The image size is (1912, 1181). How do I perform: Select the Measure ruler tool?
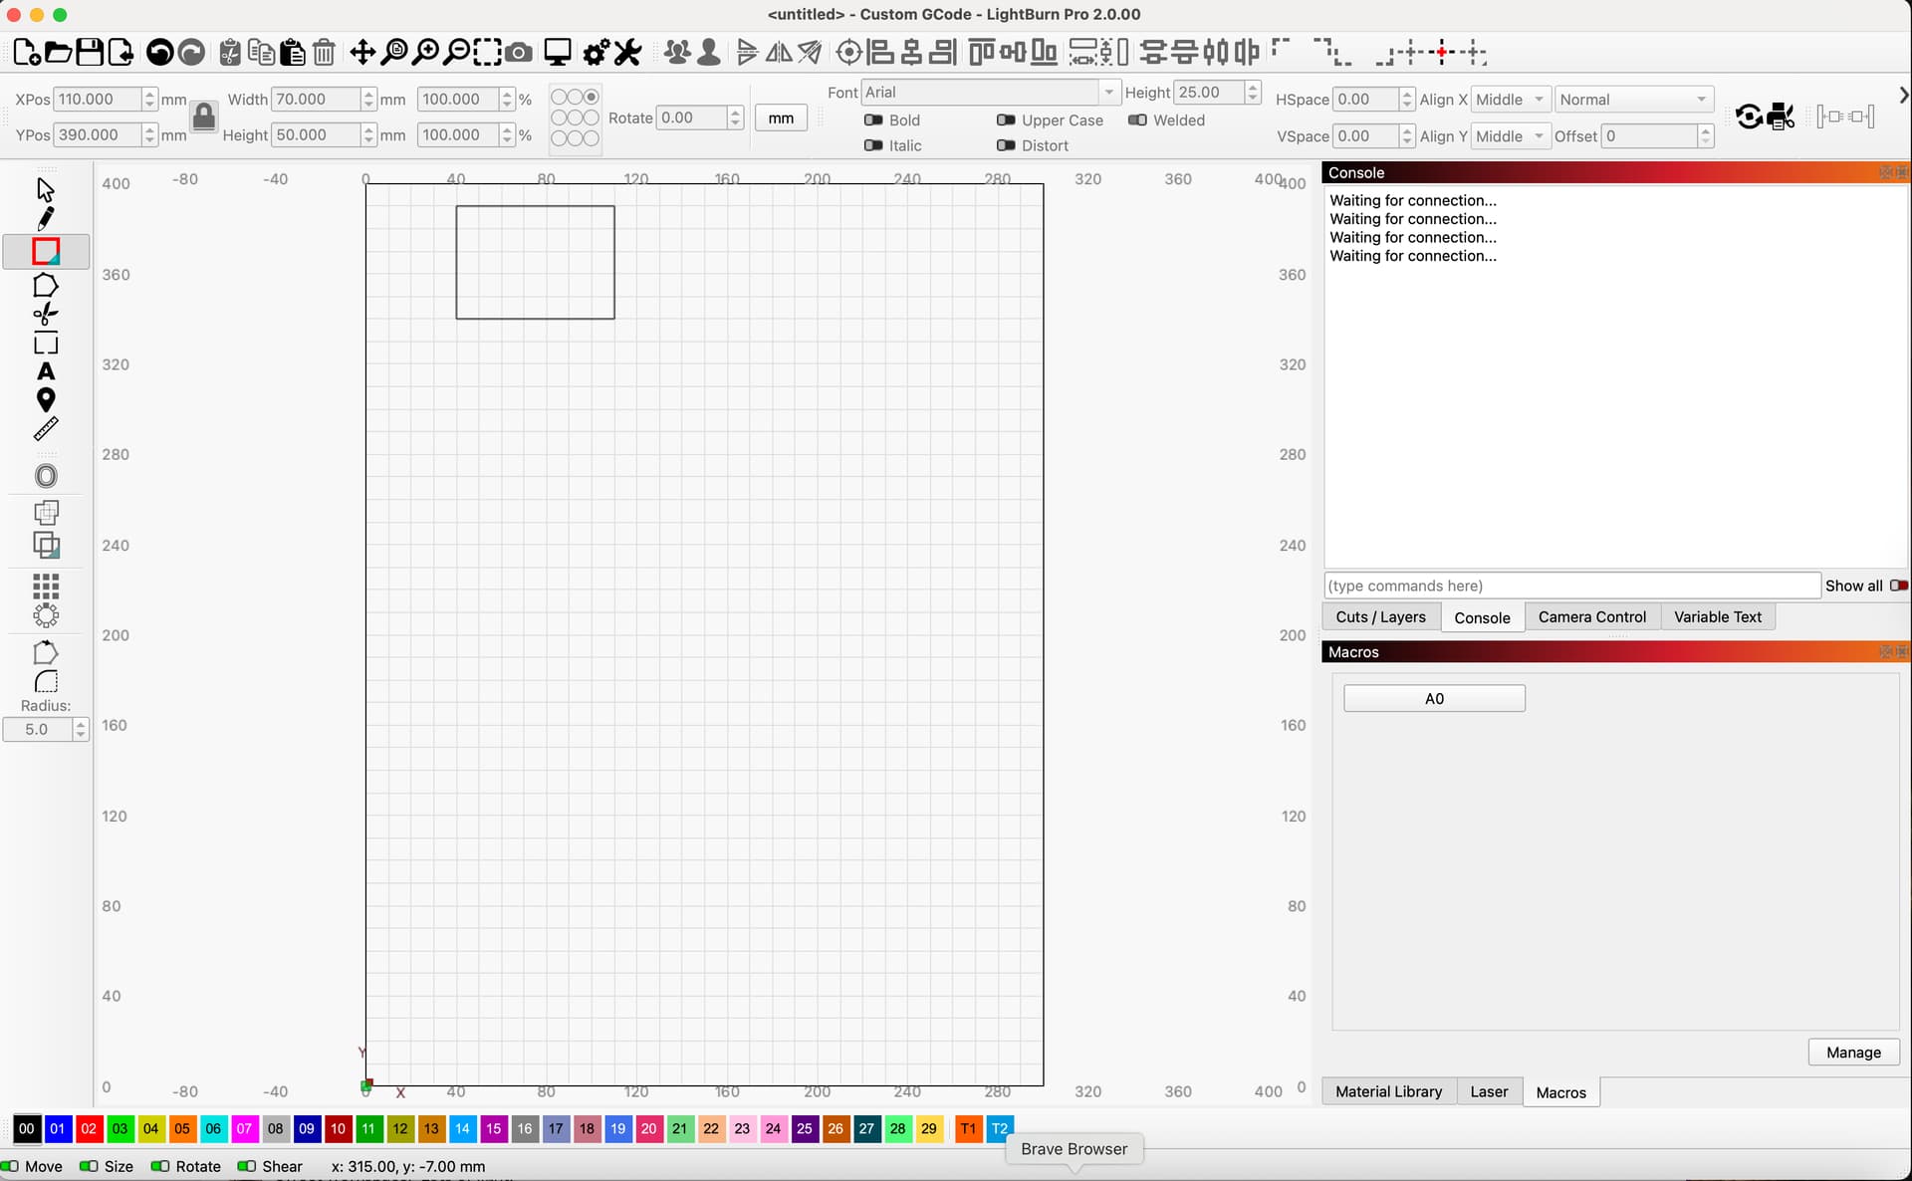46,429
